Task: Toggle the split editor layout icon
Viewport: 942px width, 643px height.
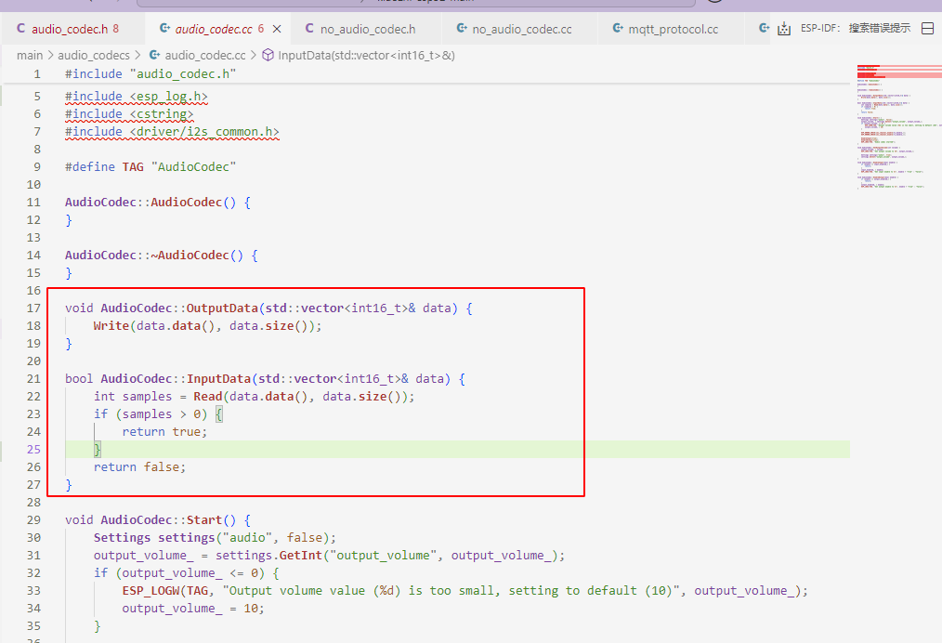Action: click(927, 28)
